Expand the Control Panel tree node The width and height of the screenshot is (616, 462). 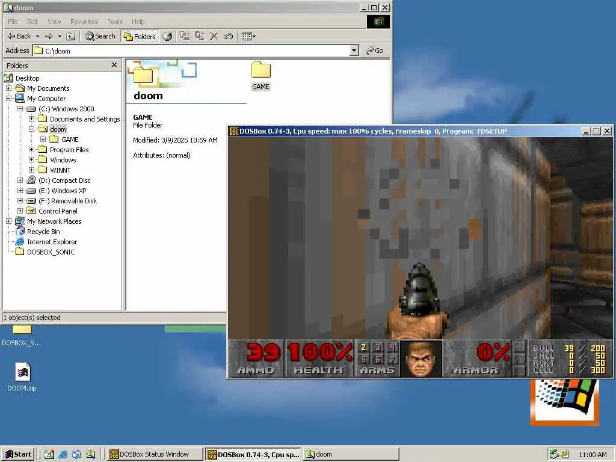click(20, 211)
